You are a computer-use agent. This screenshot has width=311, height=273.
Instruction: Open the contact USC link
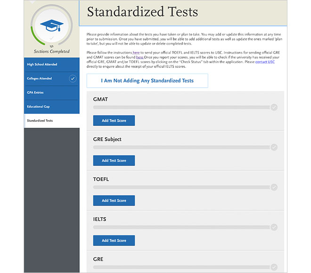click(x=265, y=62)
